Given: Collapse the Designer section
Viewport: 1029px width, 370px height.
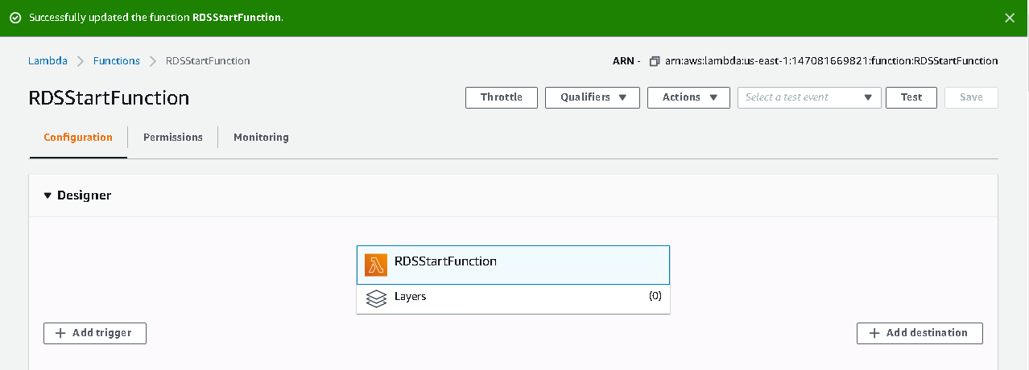Looking at the screenshot, I should click(48, 195).
